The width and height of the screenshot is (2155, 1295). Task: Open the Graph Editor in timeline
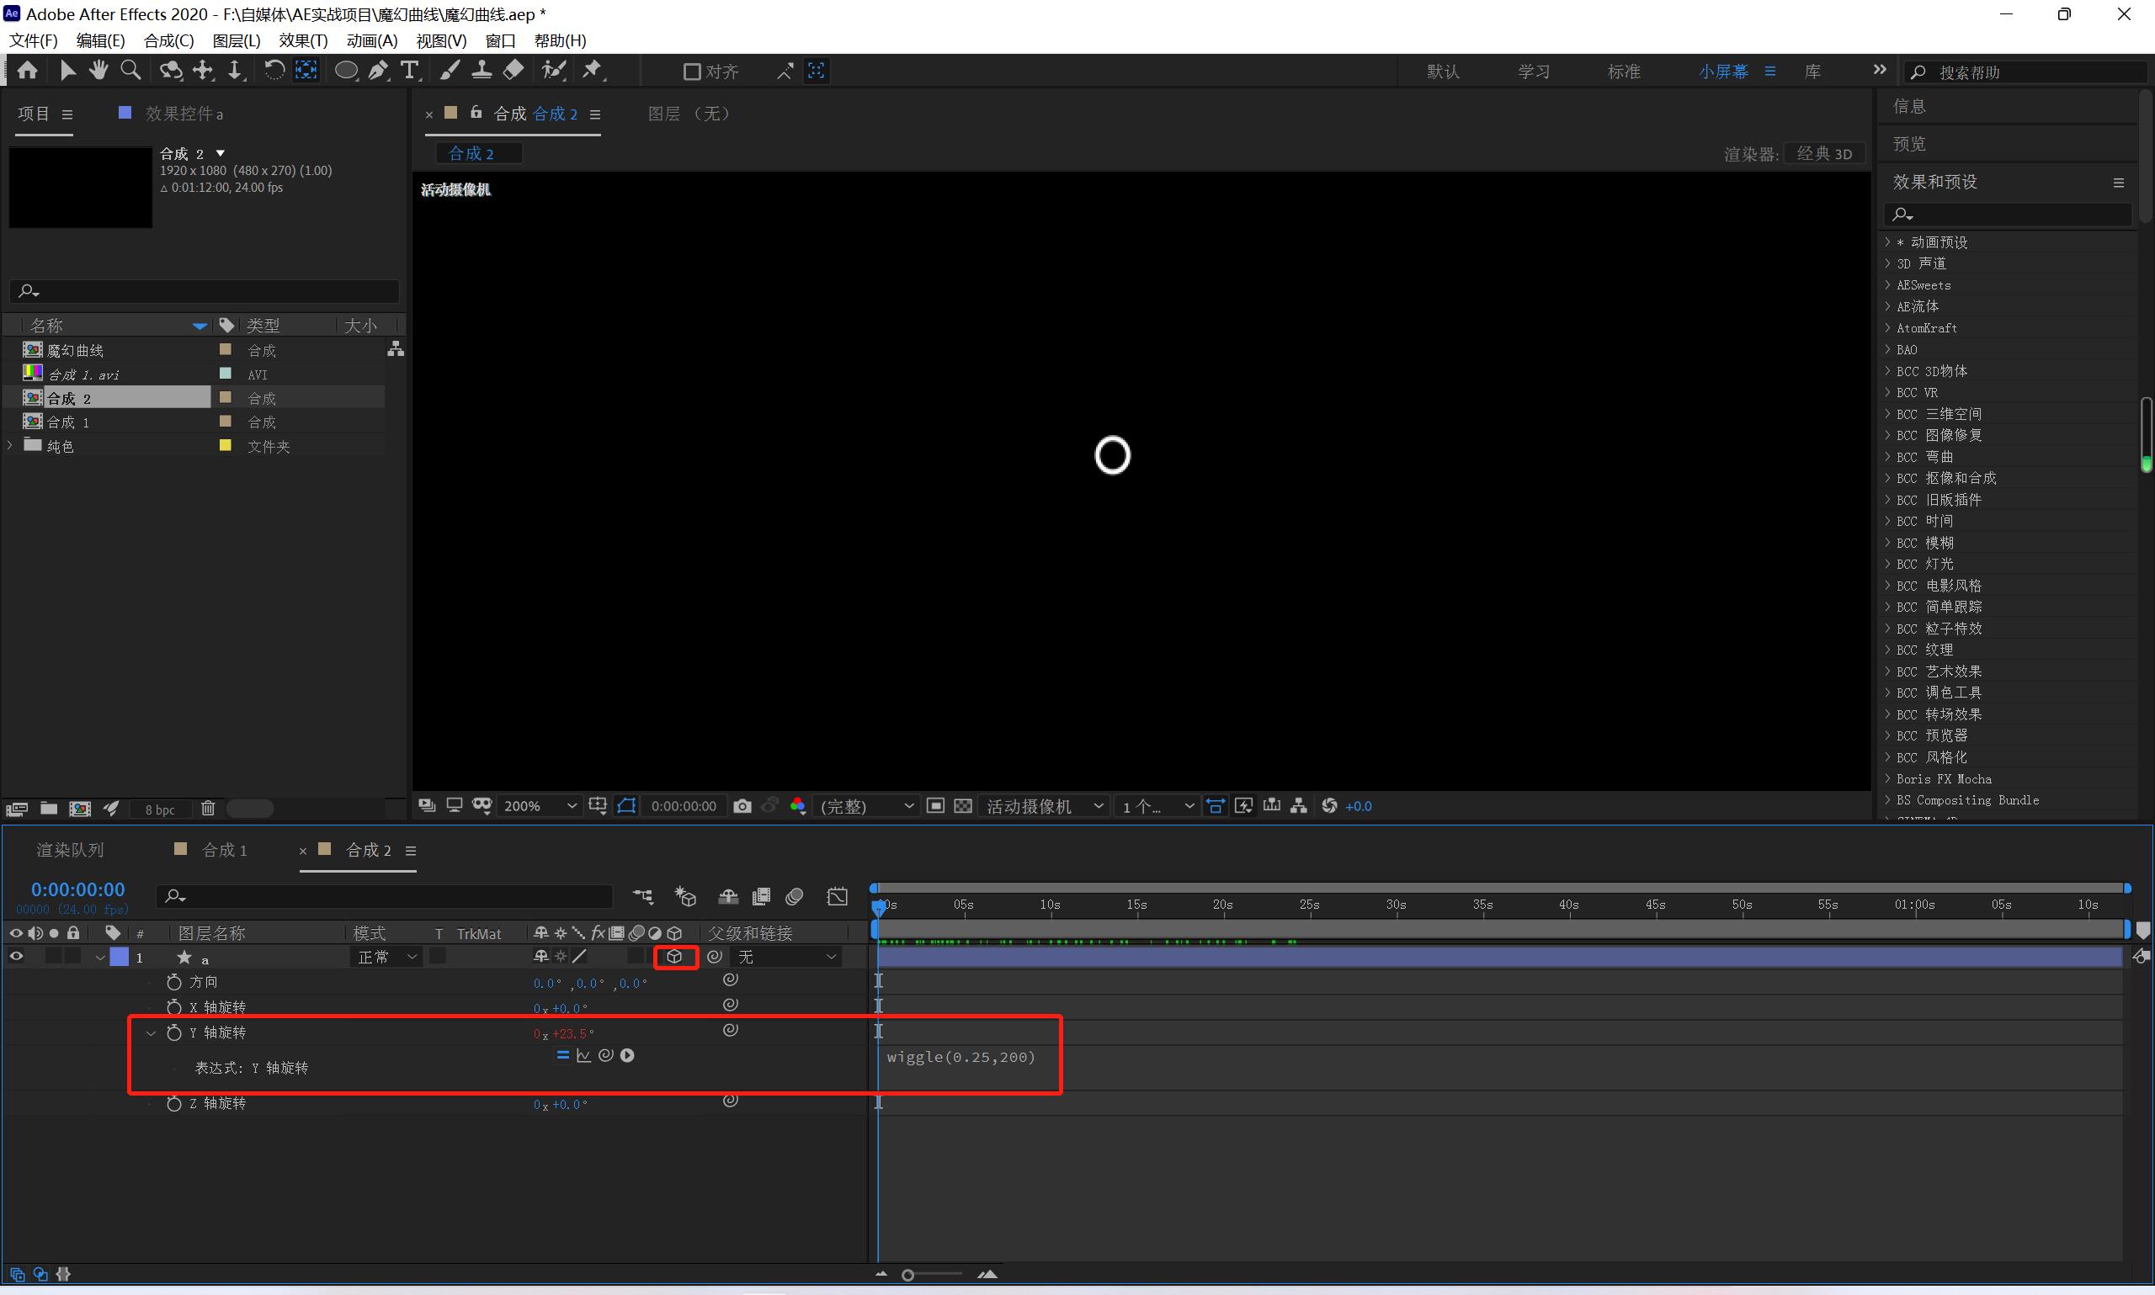[837, 896]
